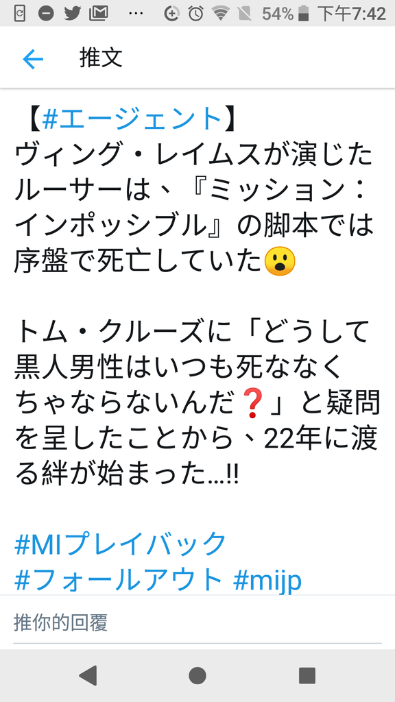The image size is (395, 702).
Task: Tap the red question mark emoji
Action: click(x=252, y=402)
